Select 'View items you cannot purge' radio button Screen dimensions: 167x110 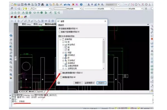[x=60, y=32]
